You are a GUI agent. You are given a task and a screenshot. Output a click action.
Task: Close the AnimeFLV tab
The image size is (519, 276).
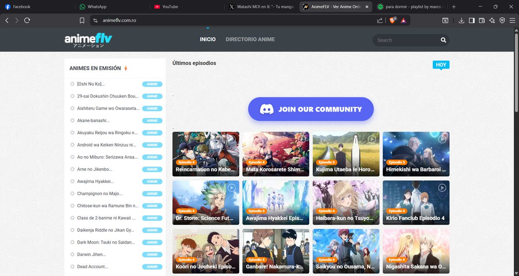pyautogui.click(x=367, y=7)
